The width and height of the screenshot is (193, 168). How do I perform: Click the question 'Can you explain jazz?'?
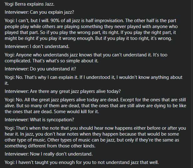click(52, 12)
